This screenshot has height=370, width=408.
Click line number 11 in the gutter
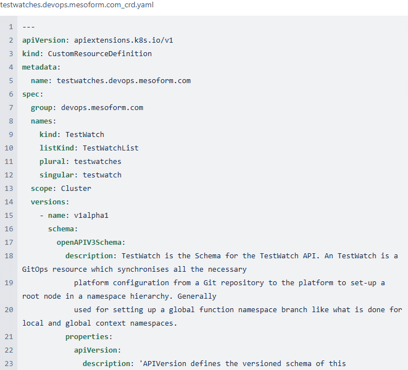[x=9, y=162]
